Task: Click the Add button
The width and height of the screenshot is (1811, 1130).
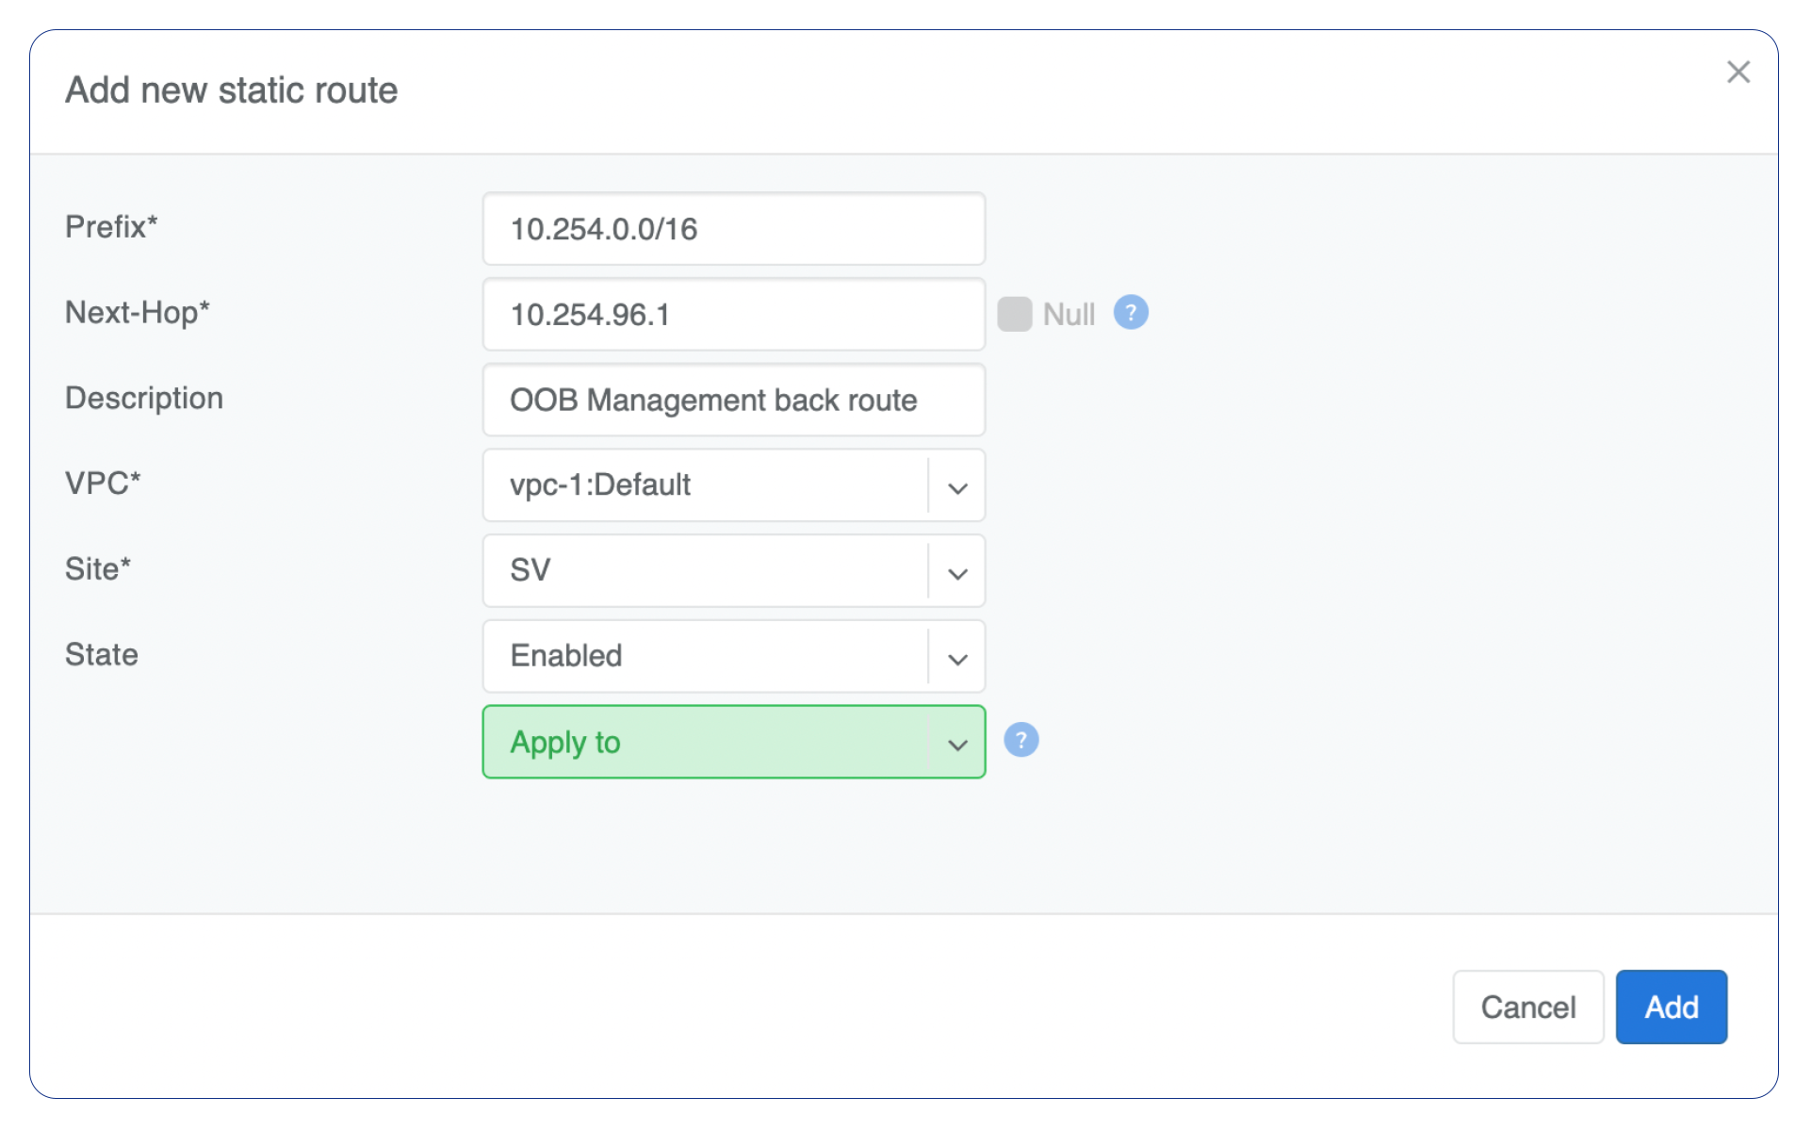Action: coord(1671,1007)
